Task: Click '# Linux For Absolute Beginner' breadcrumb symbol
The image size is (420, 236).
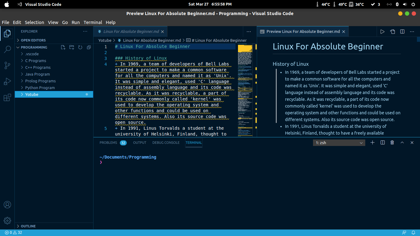Action: click(216, 40)
